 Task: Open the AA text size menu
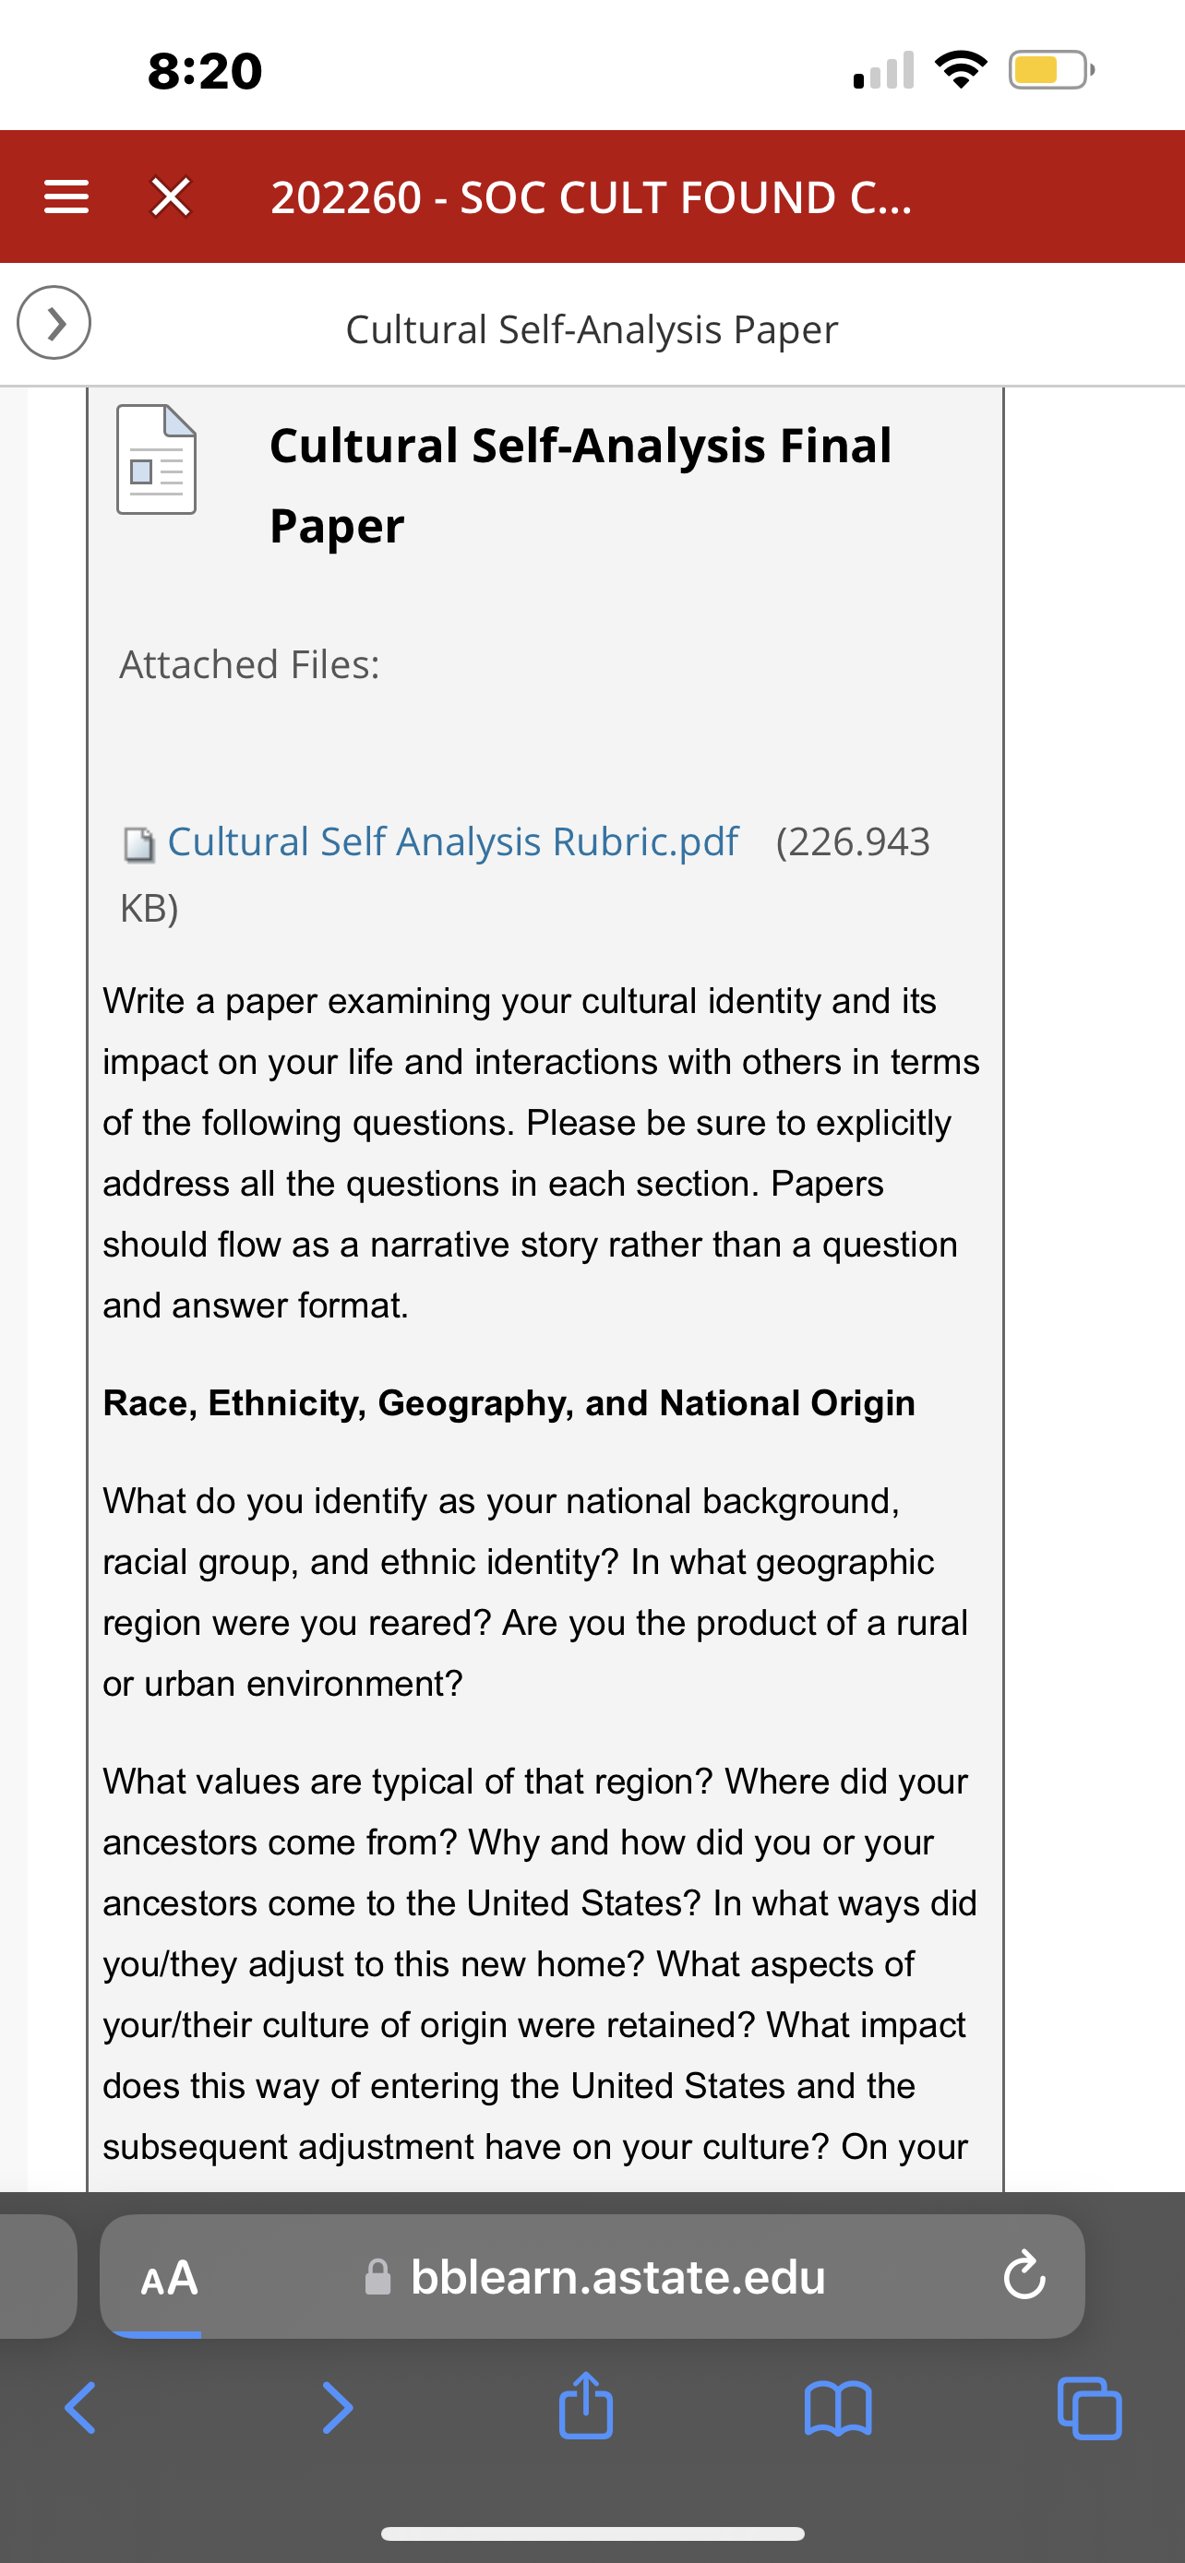pos(169,2277)
